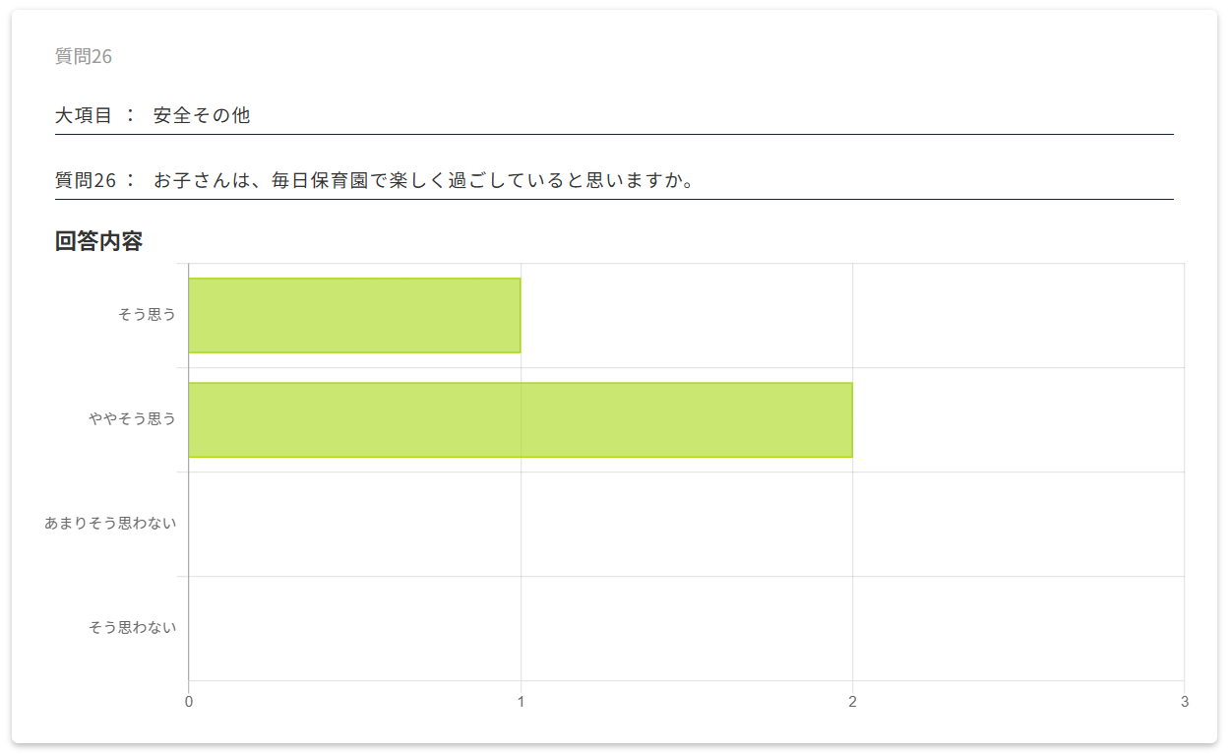The image size is (1230, 754).
Task: Click the そう思わない axis label
Action: (x=133, y=628)
